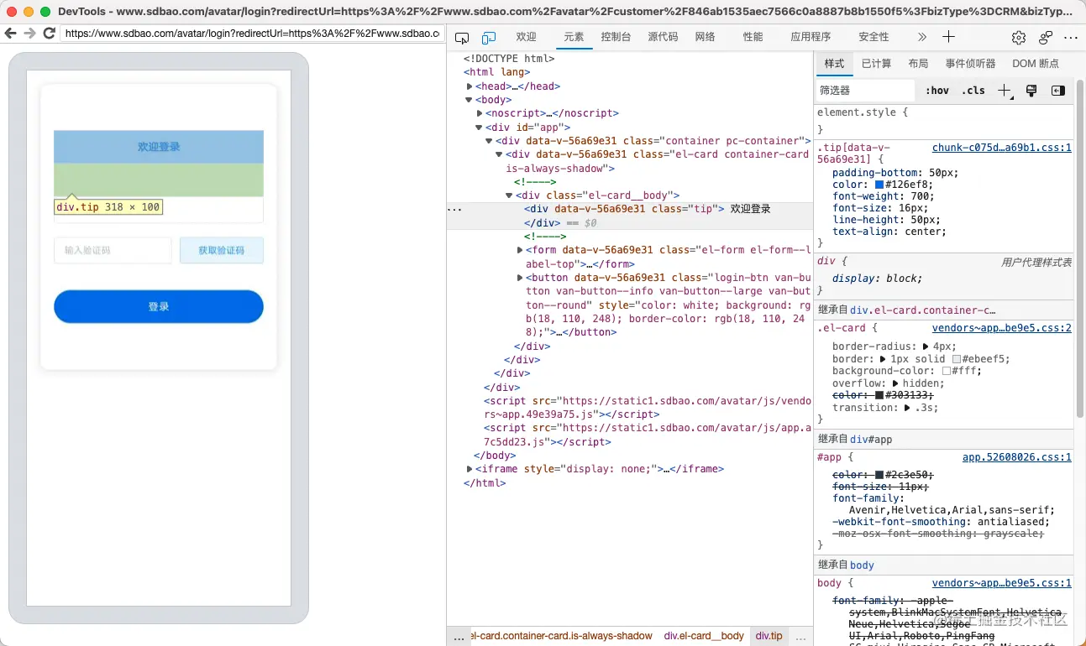
Task: Click the #303133 color swatch
Action: pos(879,395)
